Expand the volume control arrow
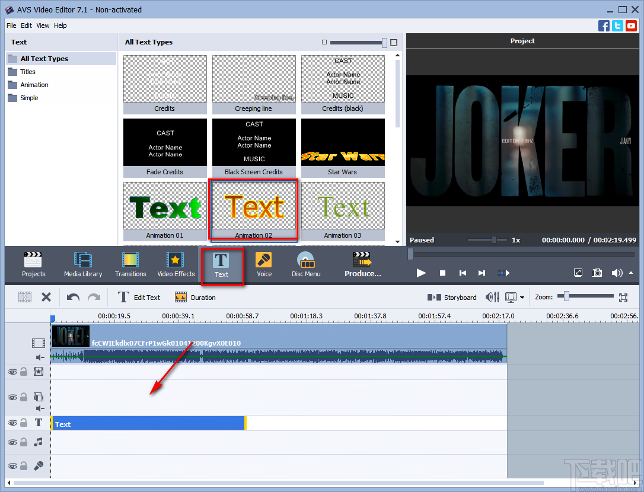 (x=631, y=273)
